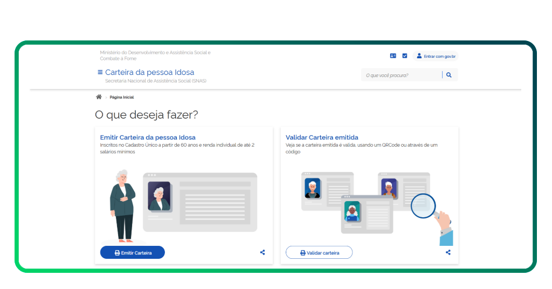Image resolution: width=552 pixels, height=289 pixels.
Task: Click the Secretaria Nacional de Assistência Social subtitle
Action: (x=155, y=81)
